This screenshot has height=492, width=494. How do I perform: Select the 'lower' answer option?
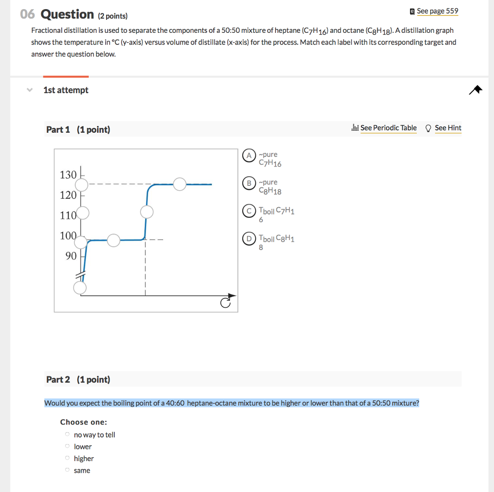[x=67, y=446]
